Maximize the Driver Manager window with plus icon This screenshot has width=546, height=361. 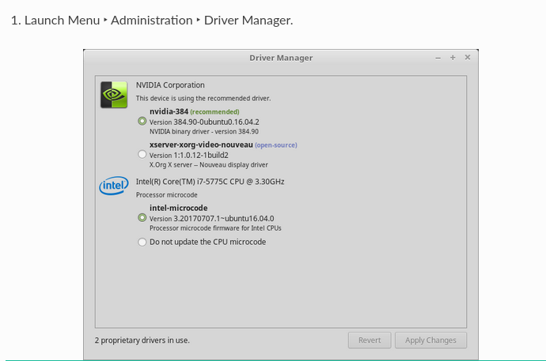[453, 58]
